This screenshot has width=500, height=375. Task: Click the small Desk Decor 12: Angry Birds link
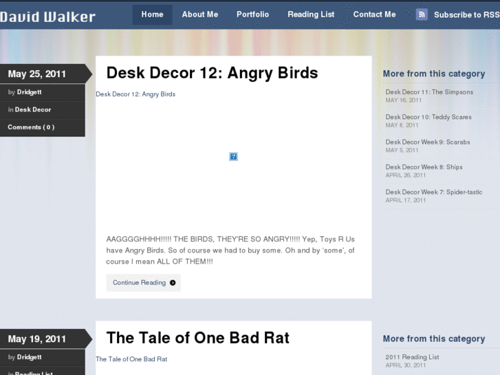pyautogui.click(x=135, y=94)
